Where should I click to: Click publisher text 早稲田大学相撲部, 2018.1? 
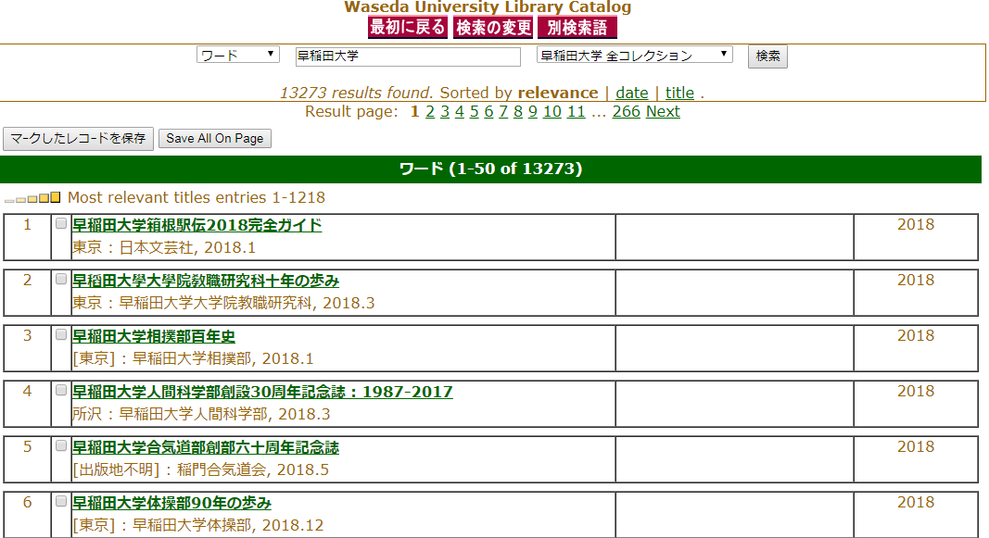pos(222,358)
